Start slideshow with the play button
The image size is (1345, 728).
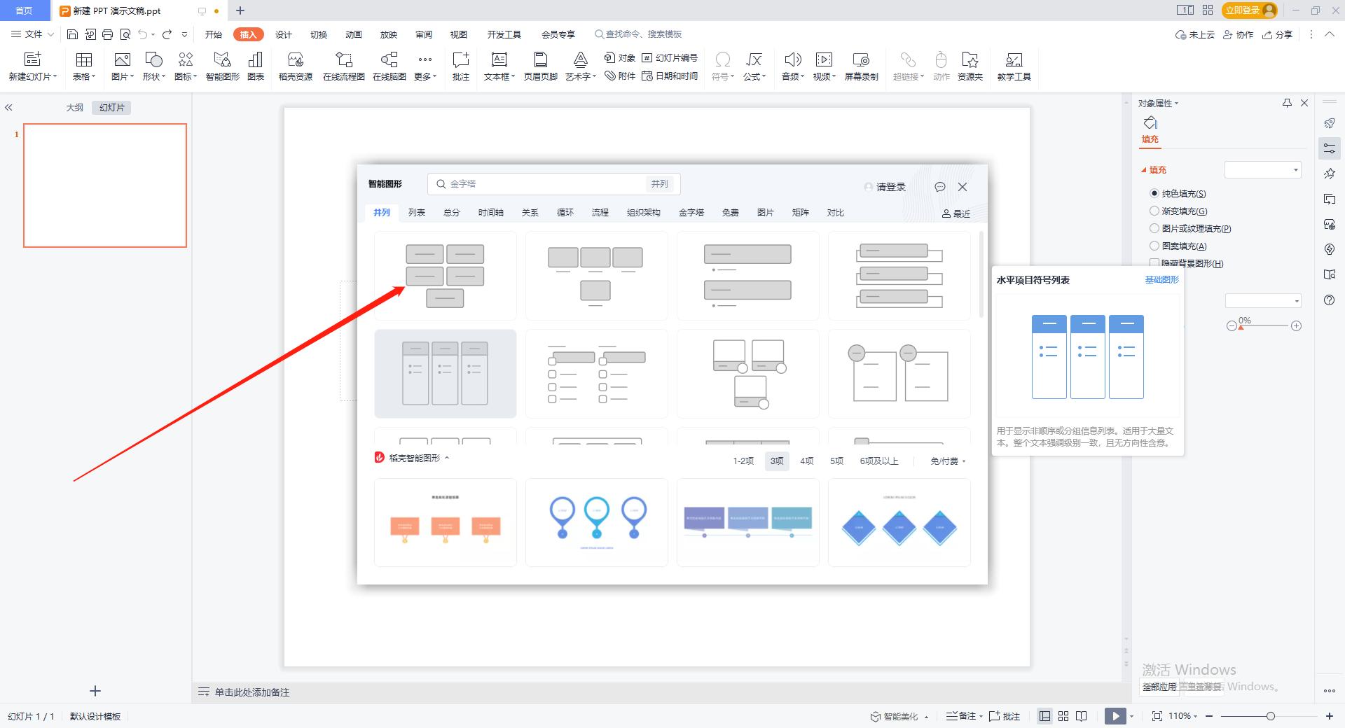tap(1115, 716)
